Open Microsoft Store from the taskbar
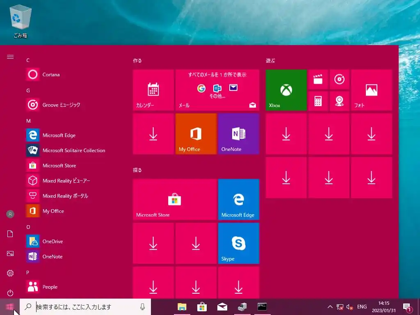 [x=202, y=307]
